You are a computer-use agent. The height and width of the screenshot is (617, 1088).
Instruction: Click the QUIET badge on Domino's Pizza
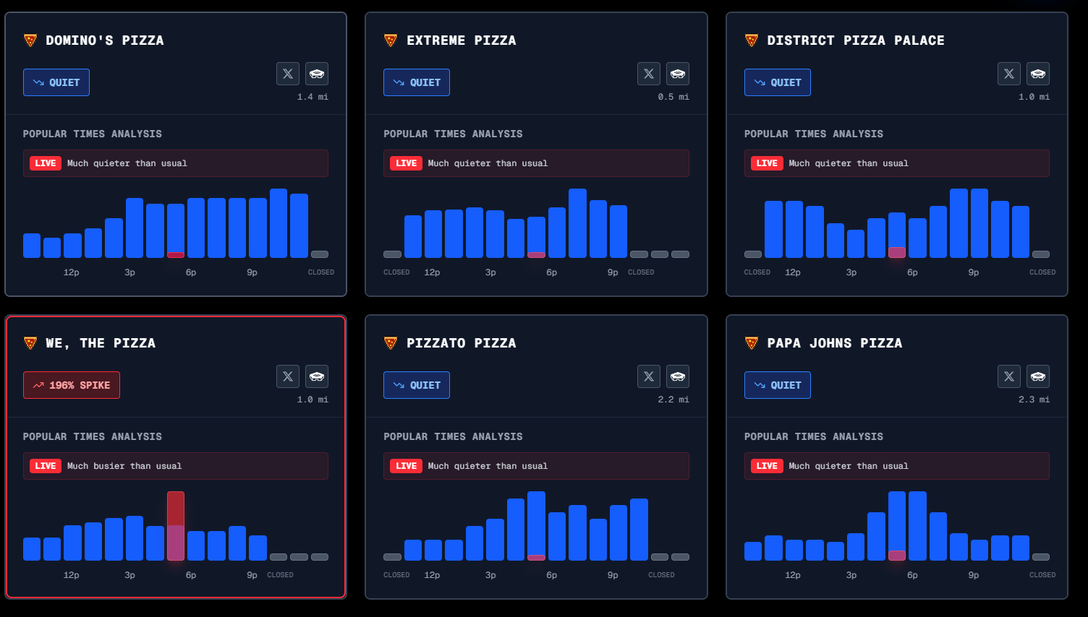56,82
